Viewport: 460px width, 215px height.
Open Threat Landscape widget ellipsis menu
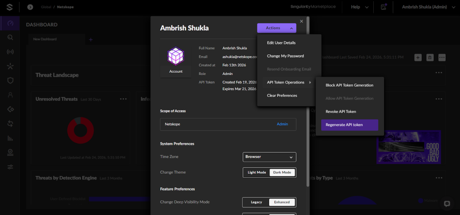pyautogui.click(x=439, y=73)
